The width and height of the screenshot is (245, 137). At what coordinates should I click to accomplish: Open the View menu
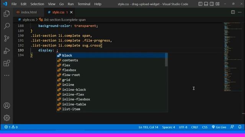point(52,4)
